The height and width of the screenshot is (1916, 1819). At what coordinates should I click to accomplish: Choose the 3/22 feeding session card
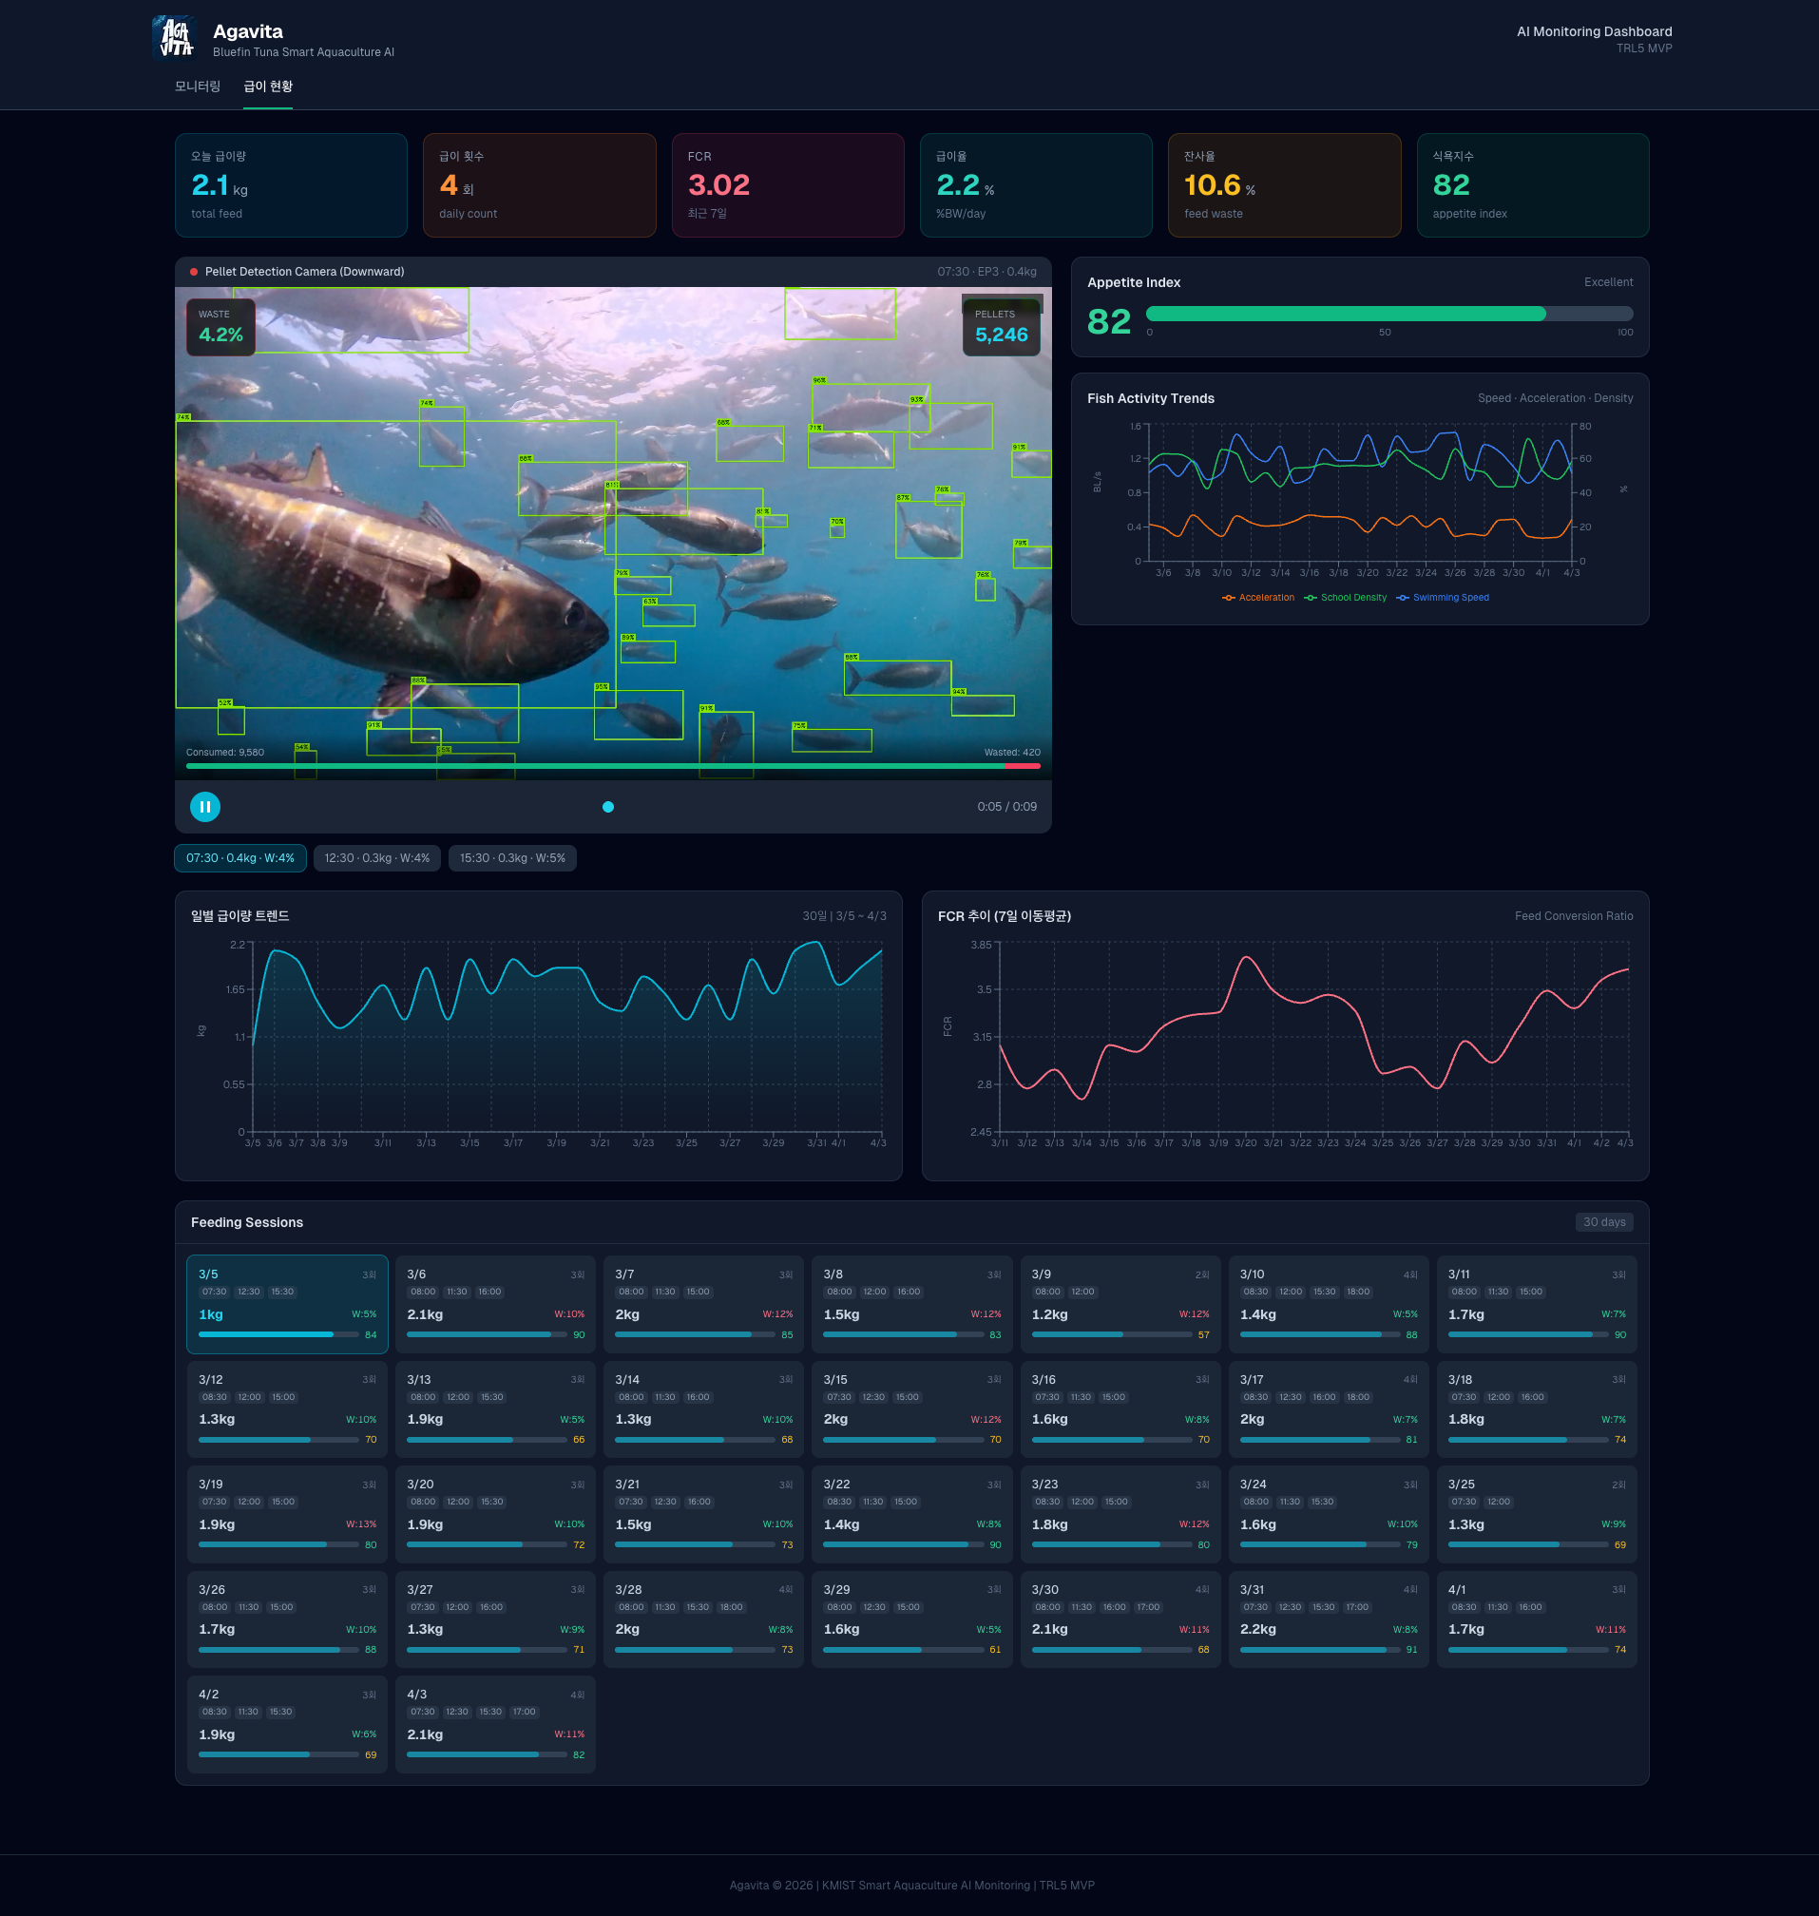coord(911,1514)
